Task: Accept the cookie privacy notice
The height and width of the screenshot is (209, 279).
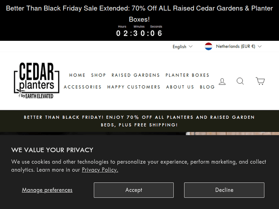Action: pyautogui.click(x=134, y=190)
